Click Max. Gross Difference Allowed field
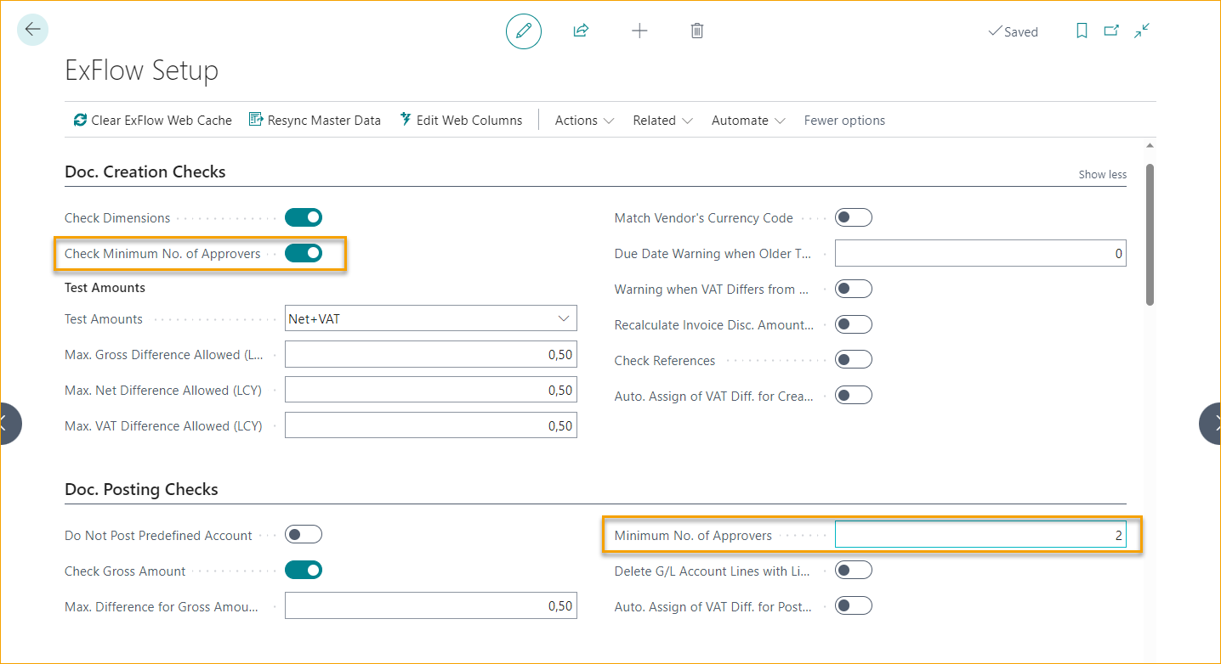Image resolution: width=1221 pixels, height=664 pixels. click(431, 355)
